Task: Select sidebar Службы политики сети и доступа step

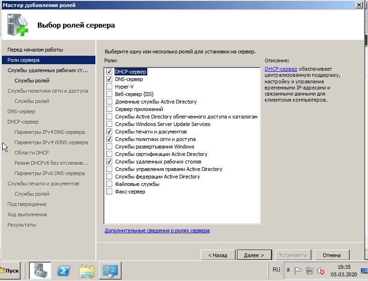Action: (x=48, y=91)
